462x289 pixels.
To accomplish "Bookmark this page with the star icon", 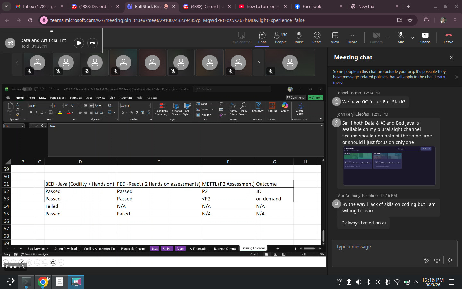I will [x=410, y=20].
